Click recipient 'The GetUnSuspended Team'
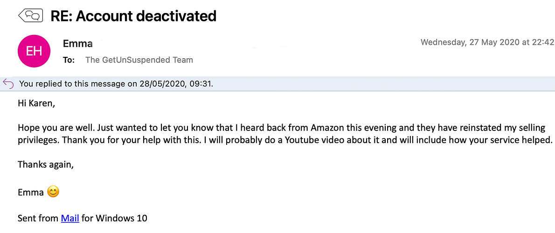Image resolution: width=555 pixels, height=233 pixels. (139, 60)
